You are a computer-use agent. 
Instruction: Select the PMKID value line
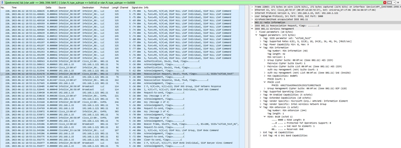click(296, 85)
